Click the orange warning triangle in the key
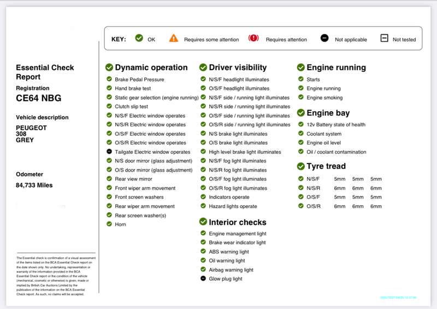The image size is (437, 309). [174, 38]
